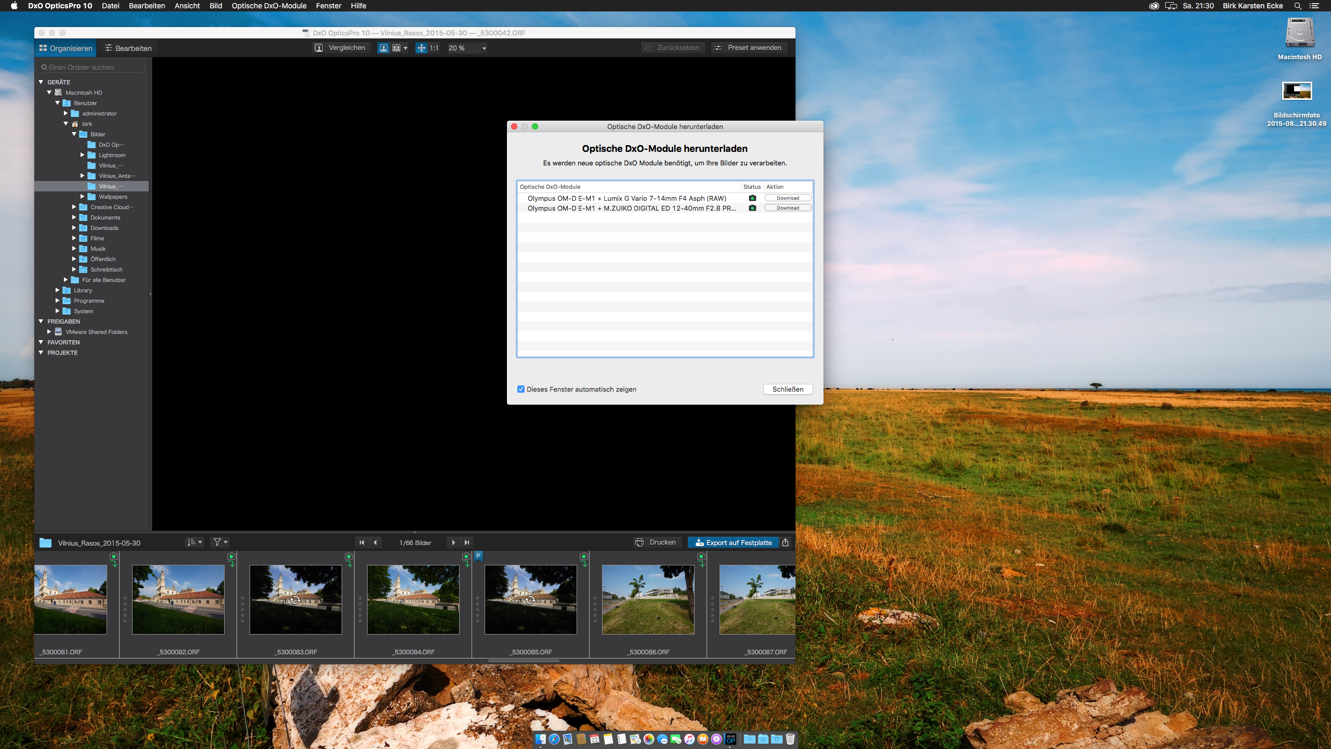1331x749 pixels.
Task: Expand the Wallpapers folder
Action: (x=83, y=197)
